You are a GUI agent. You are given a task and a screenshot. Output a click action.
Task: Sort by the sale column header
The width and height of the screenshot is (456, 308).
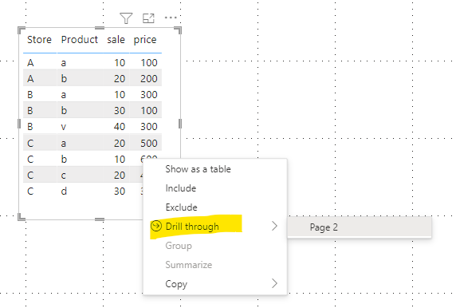coord(116,40)
